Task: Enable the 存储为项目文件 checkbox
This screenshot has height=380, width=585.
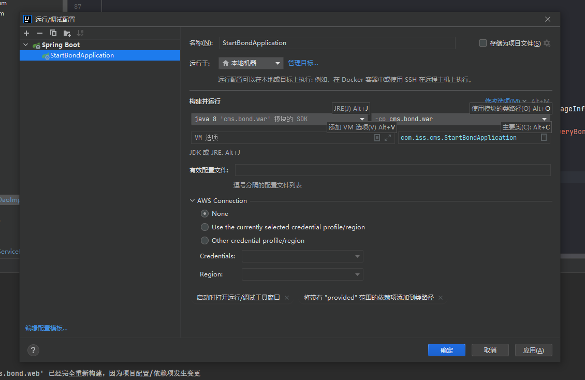Action: point(482,43)
